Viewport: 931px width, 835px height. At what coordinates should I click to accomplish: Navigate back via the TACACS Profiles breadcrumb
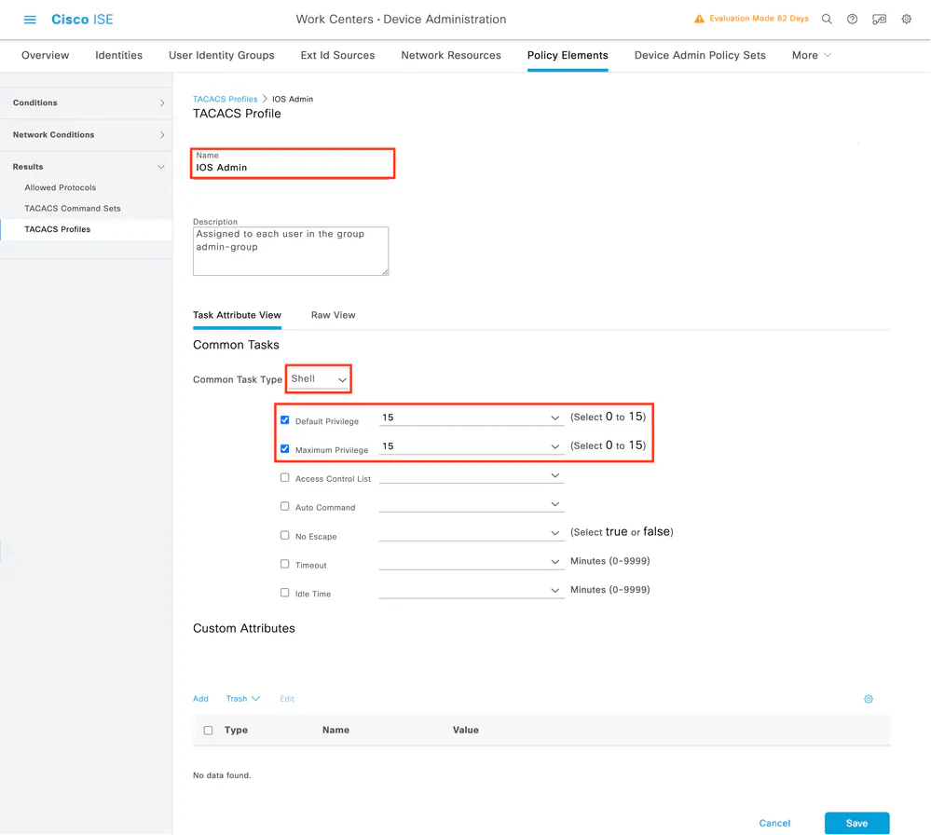coord(225,98)
